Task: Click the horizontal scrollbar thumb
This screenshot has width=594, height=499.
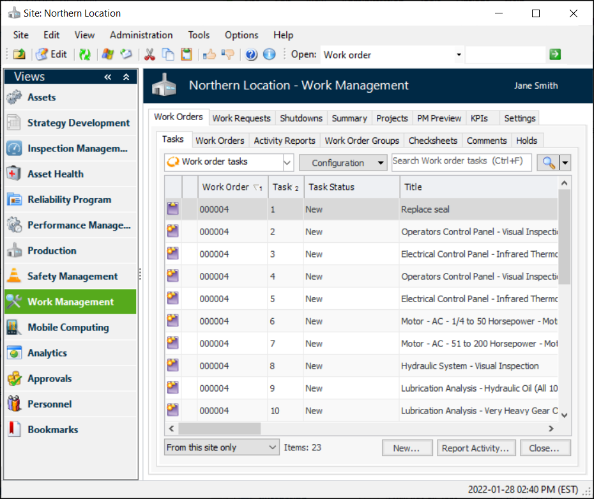Action: [x=219, y=429]
